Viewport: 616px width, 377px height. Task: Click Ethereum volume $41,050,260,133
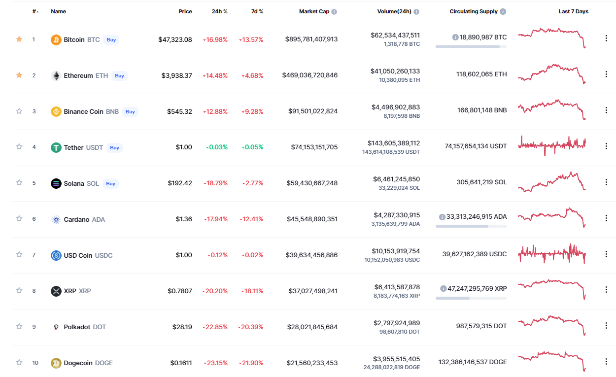[395, 71]
